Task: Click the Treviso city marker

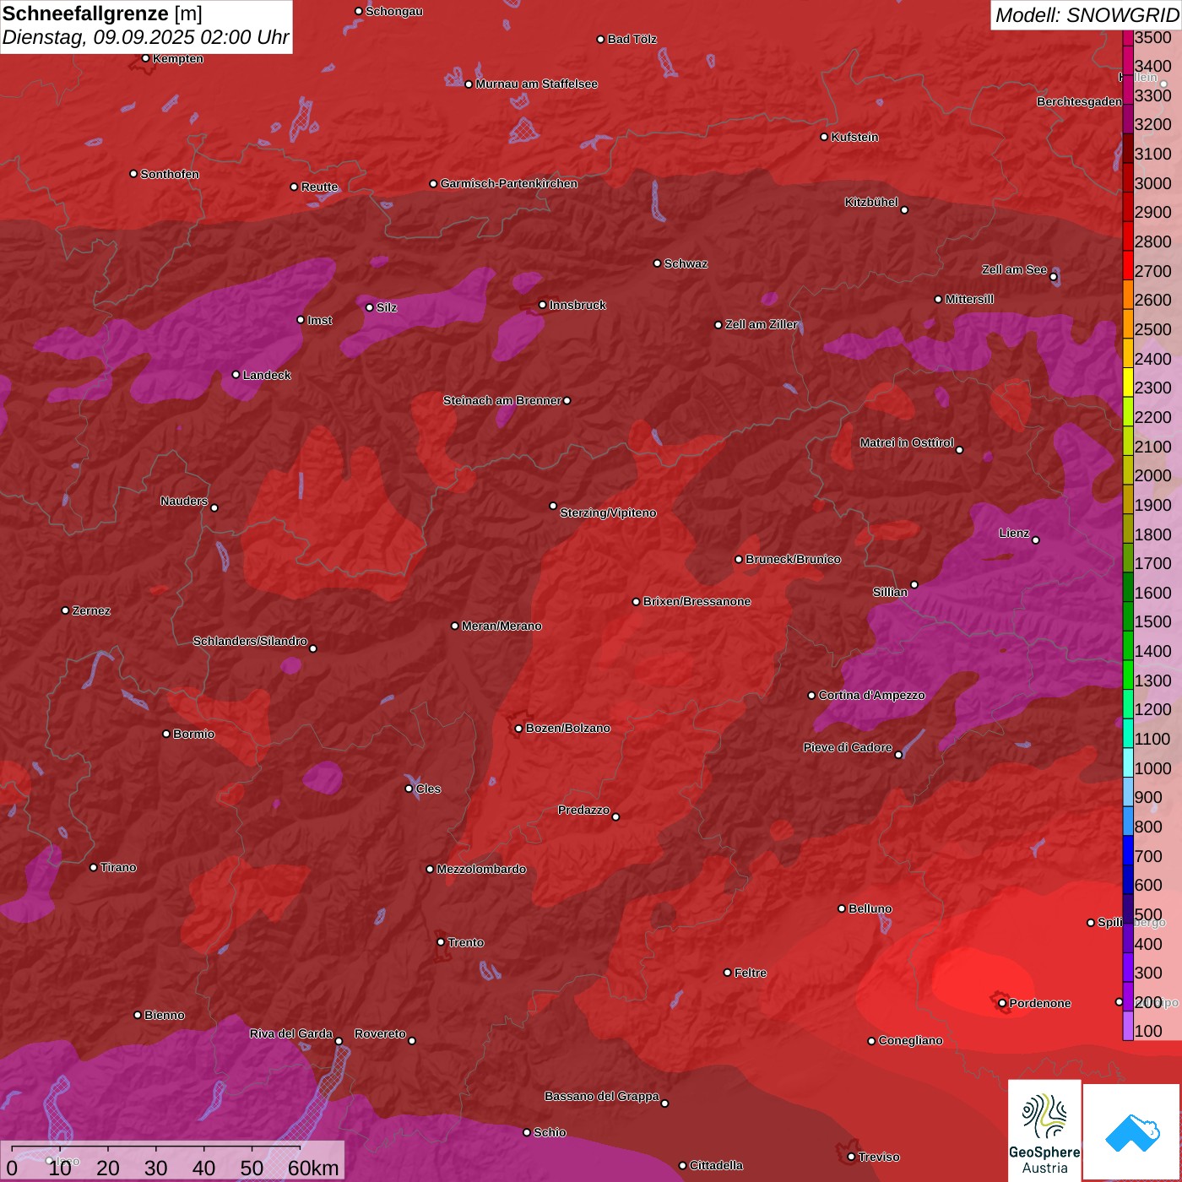Action: pos(851,1157)
